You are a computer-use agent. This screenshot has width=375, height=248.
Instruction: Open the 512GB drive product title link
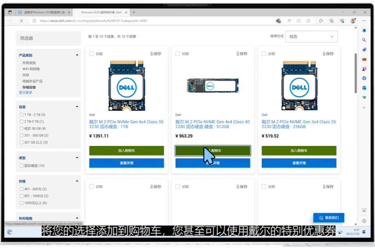point(212,124)
